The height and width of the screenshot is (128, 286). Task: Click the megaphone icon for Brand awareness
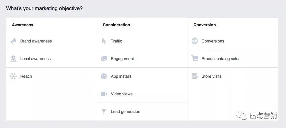[x=13, y=41]
